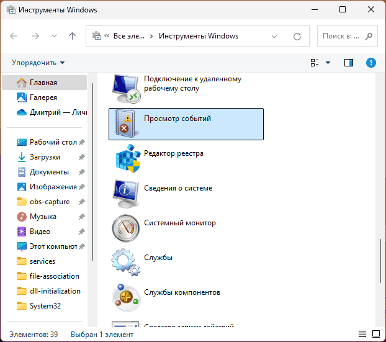
Task: Open the obs-capture folder
Action: 44,202
